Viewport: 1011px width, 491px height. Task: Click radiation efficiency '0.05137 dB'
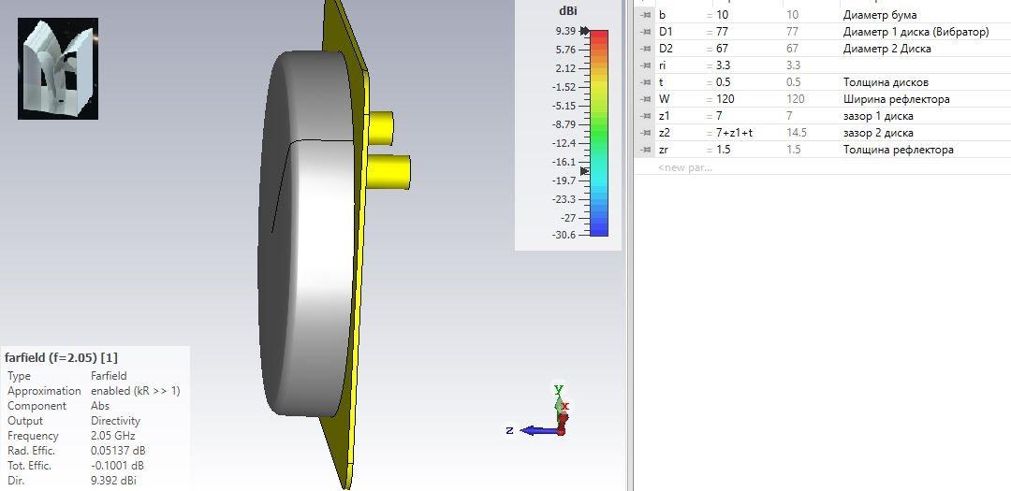tap(118, 451)
